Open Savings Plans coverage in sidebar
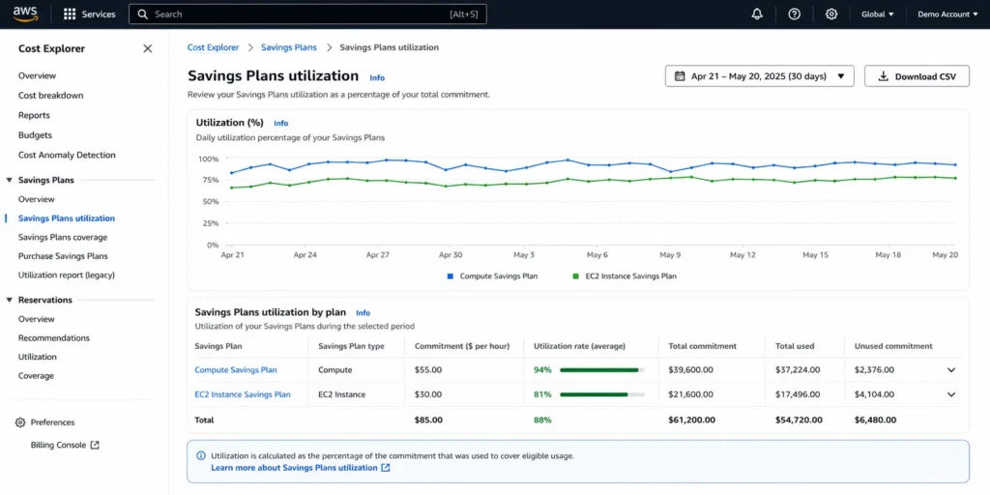The image size is (990, 495). [x=63, y=238]
